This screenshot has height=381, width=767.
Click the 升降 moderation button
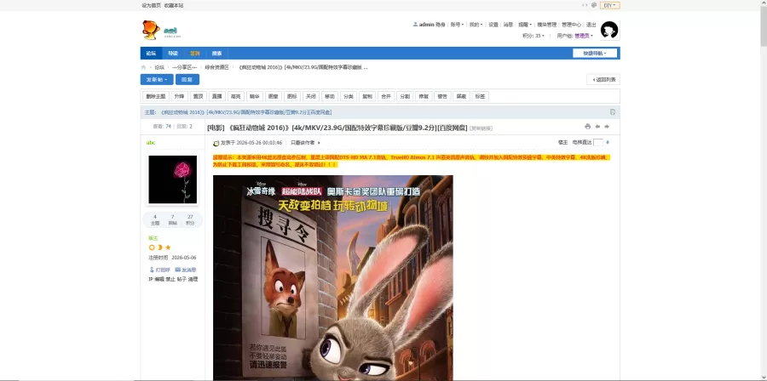coord(179,97)
